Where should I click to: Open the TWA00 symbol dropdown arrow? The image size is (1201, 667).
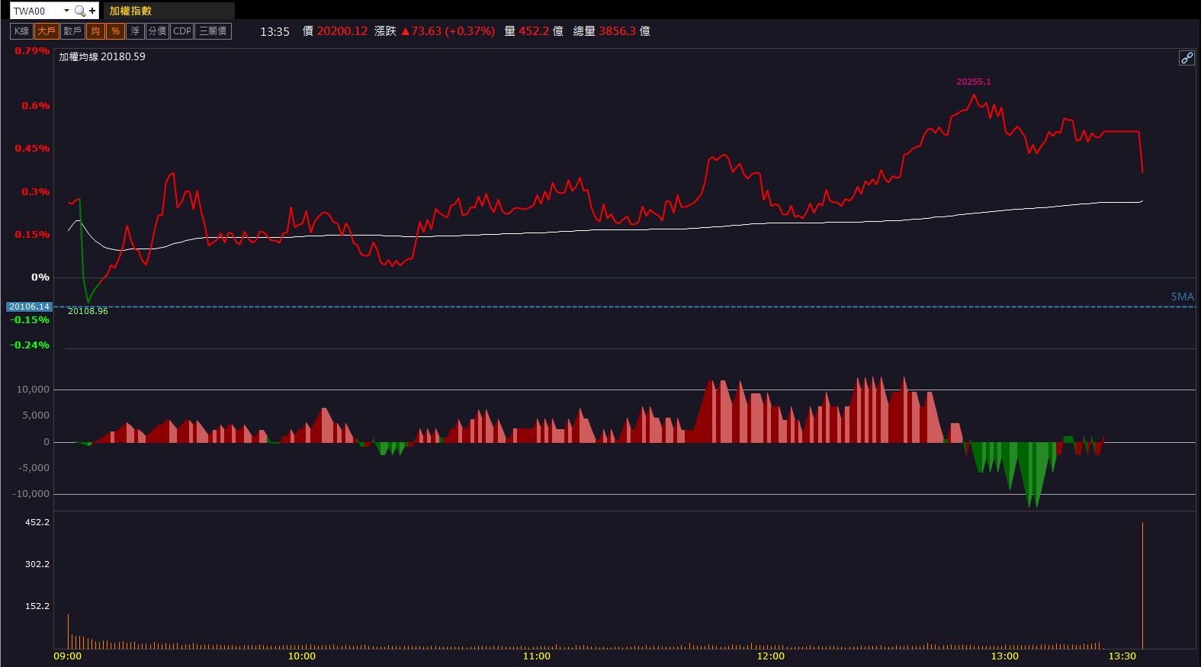(66, 11)
